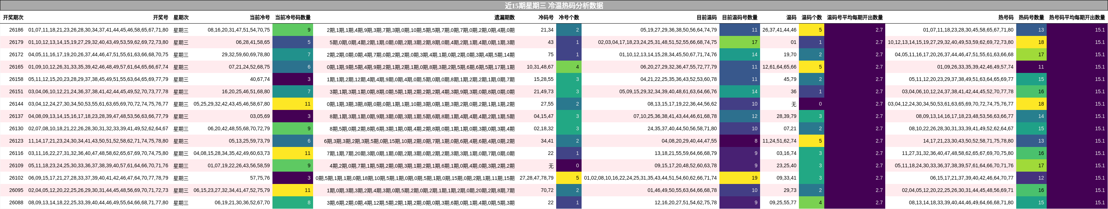The width and height of the screenshot is (1108, 209).
Task: Click current cold number cell 07,21,24,52,68,75
Action: tap(250, 67)
